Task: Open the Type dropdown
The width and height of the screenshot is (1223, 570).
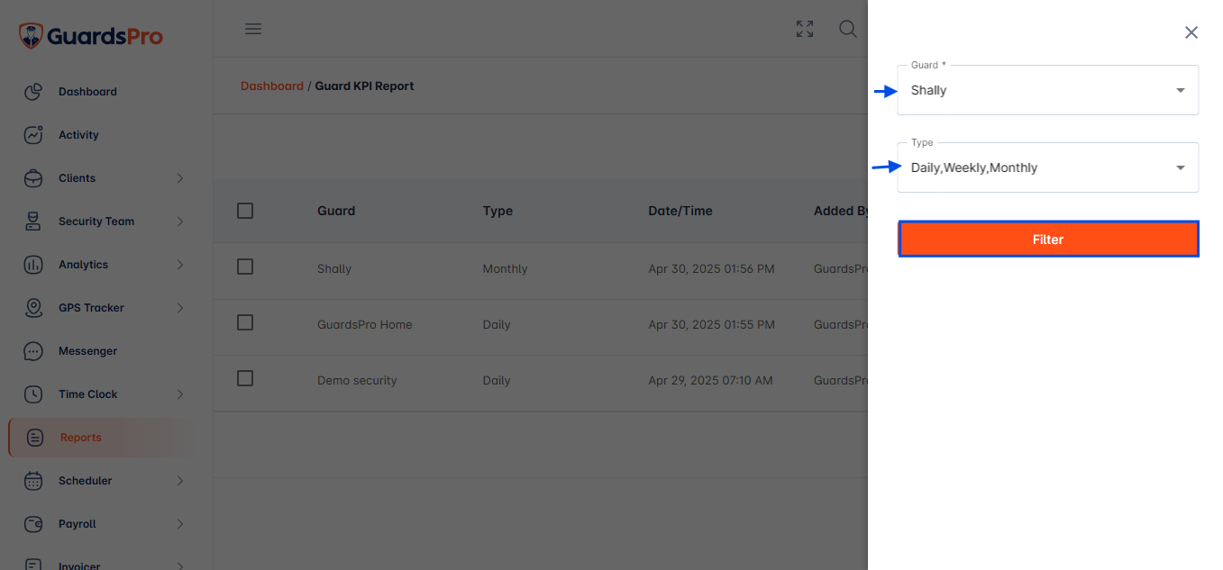Action: pos(1048,167)
